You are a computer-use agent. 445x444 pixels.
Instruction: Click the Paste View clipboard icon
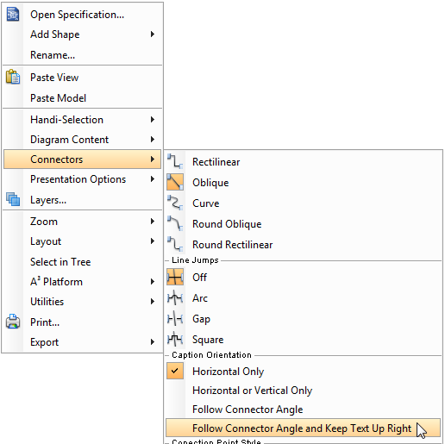[x=13, y=77]
